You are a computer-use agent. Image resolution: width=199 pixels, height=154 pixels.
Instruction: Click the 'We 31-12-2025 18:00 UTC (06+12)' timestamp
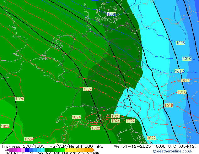[x=155, y=146]
